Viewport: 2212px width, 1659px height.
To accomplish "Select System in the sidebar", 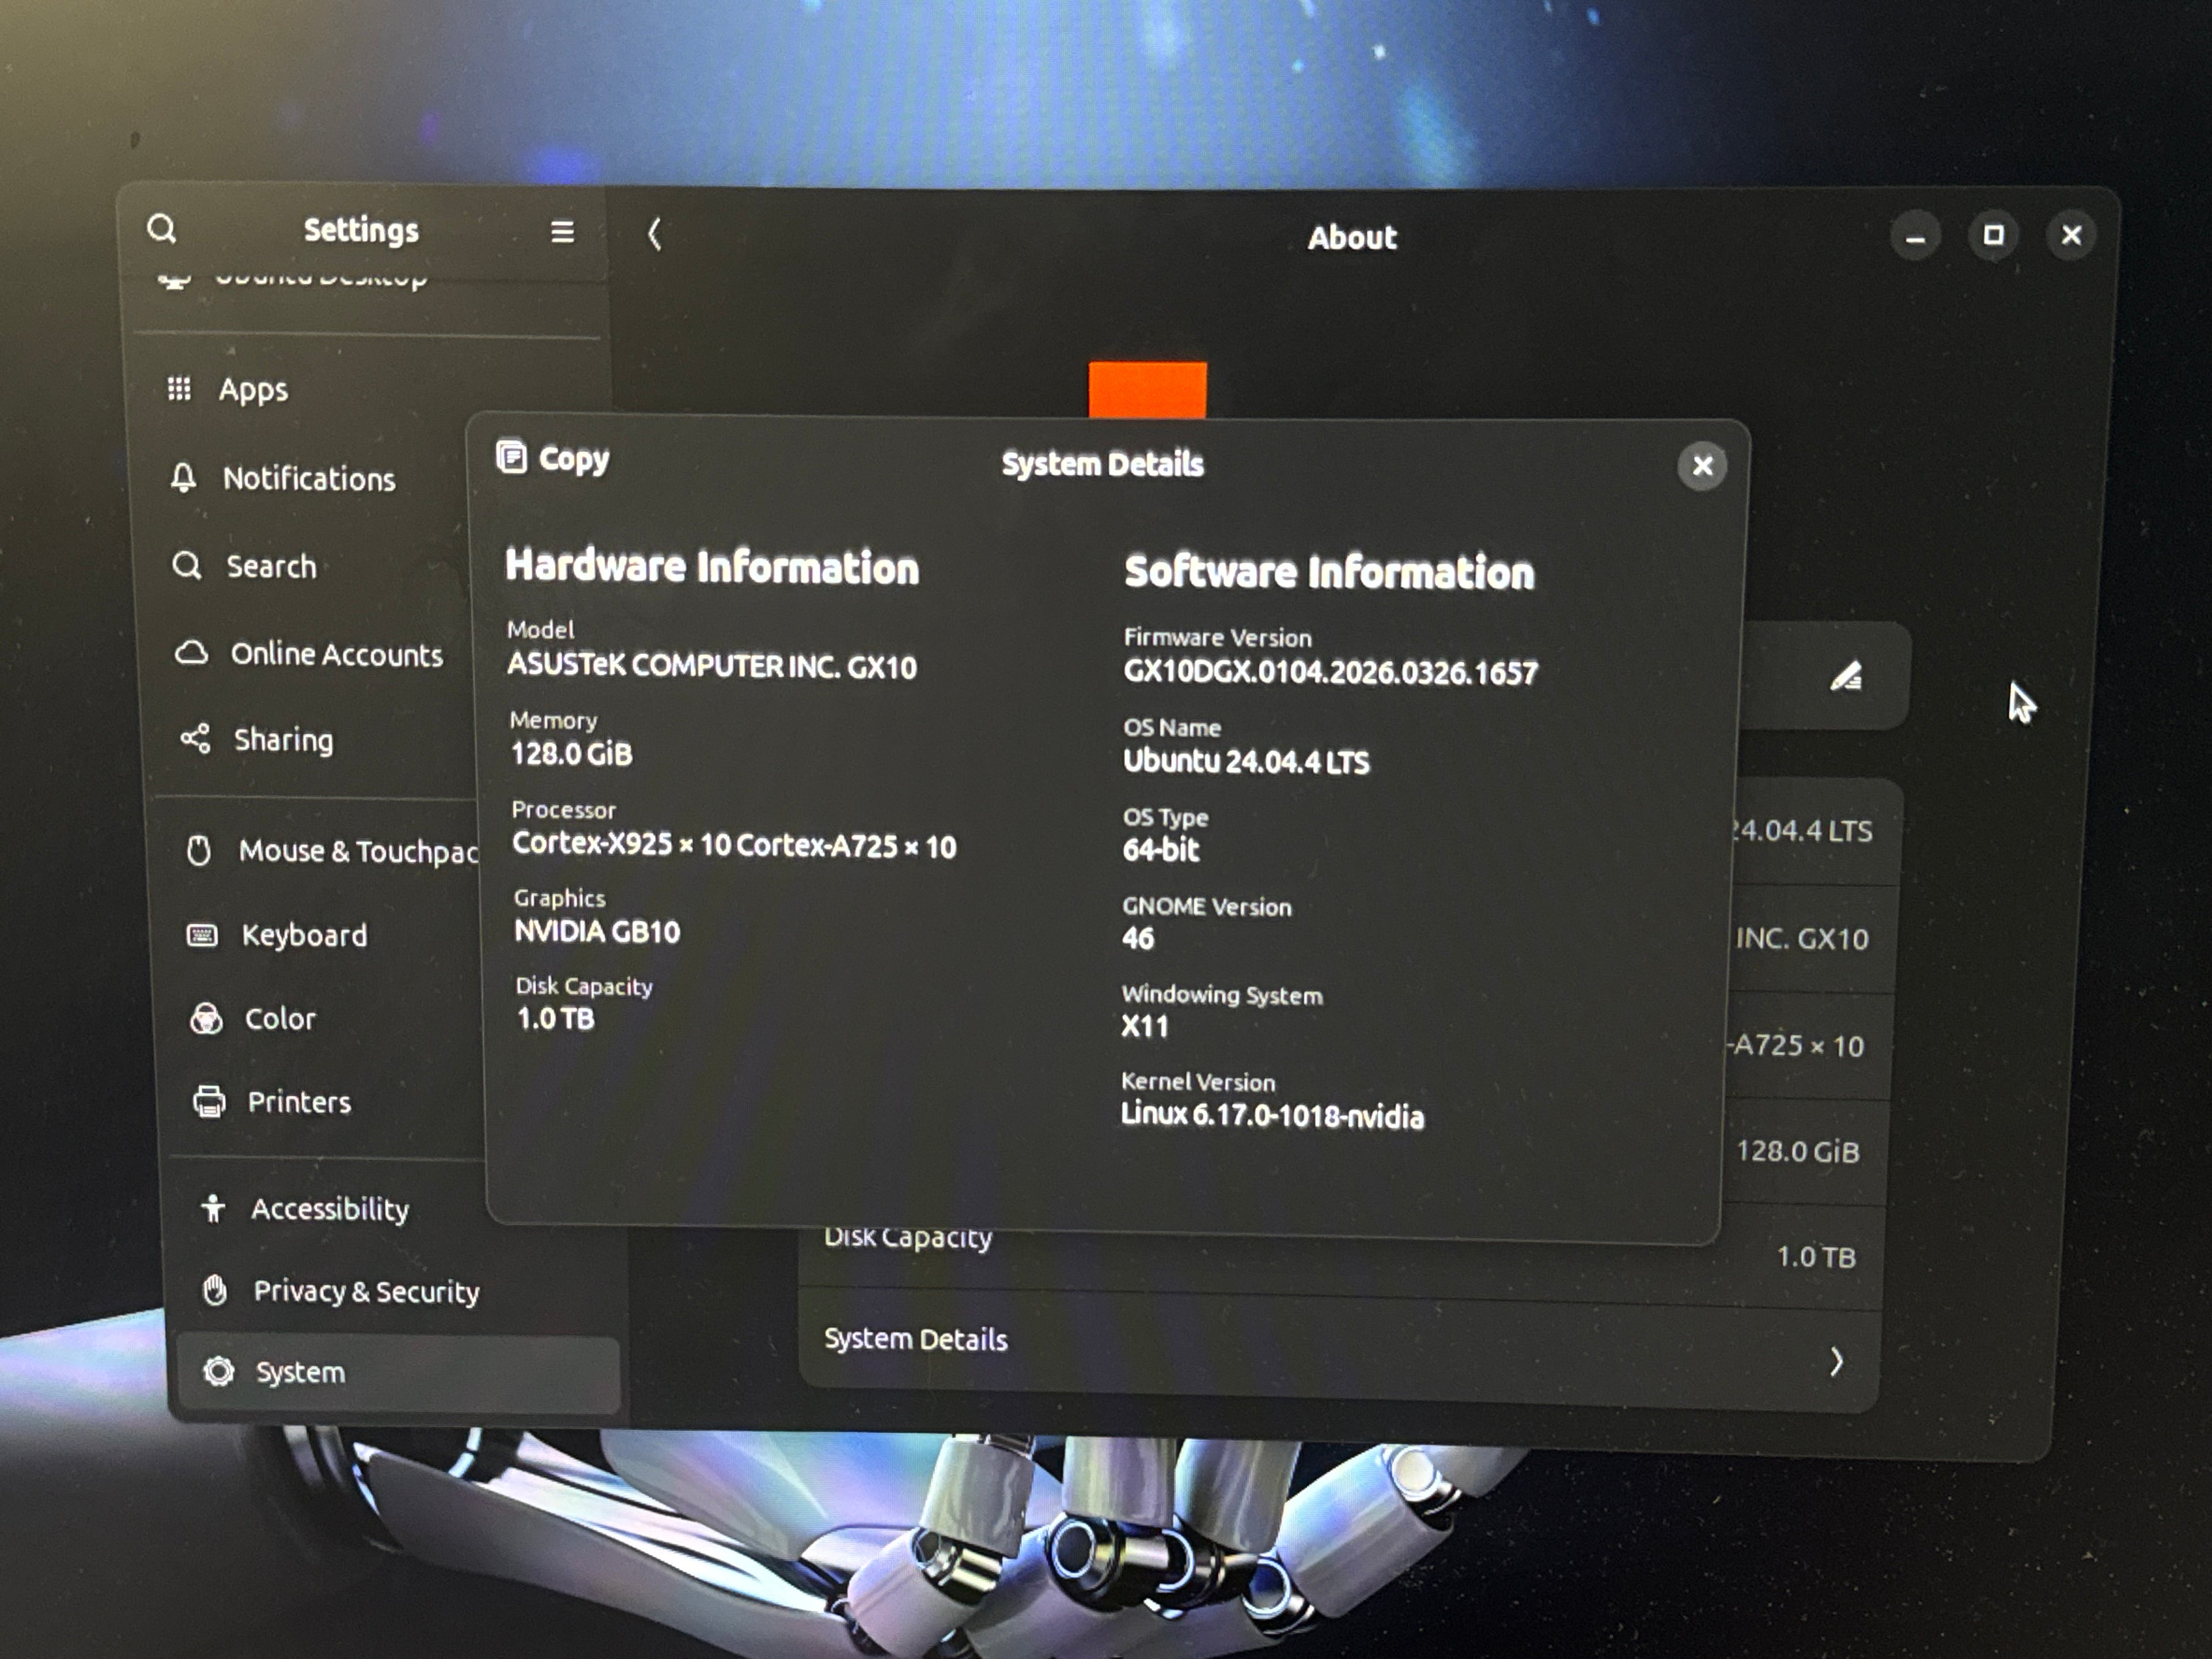I will point(398,1372).
